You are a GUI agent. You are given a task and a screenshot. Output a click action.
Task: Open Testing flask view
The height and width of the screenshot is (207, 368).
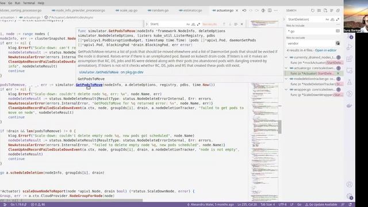(350, 82)
